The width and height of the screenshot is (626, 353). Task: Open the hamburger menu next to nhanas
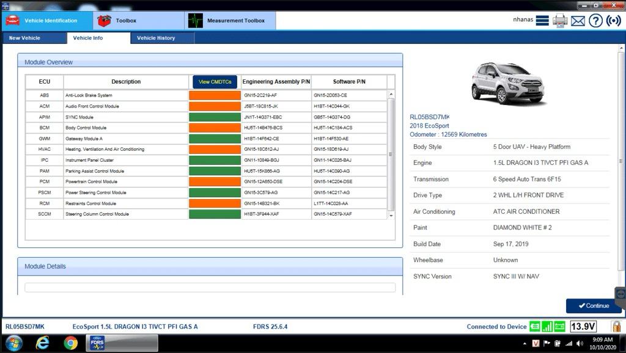[x=542, y=20]
